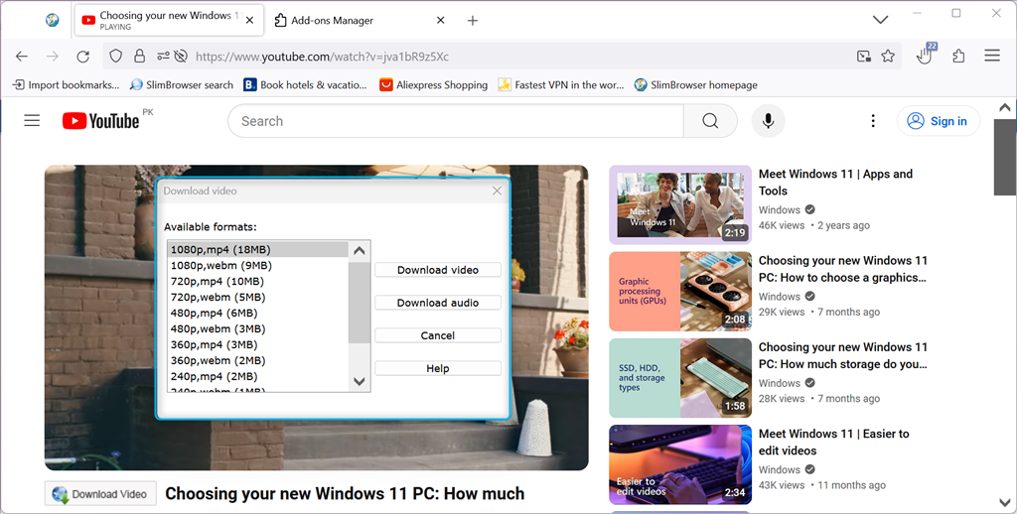This screenshot has width=1017, height=514.
Task: Click the format list scrollbar thumb
Action: click(360, 302)
